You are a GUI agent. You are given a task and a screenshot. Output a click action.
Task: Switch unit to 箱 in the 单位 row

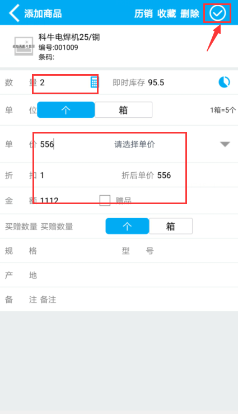123,110
